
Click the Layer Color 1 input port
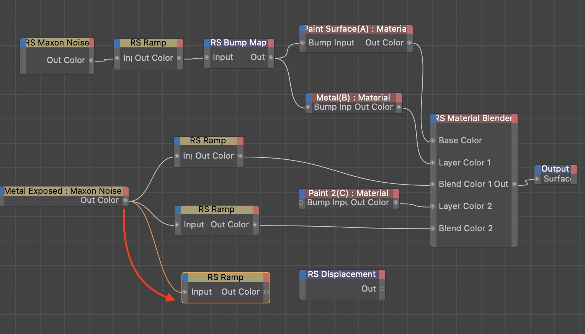pyautogui.click(x=433, y=163)
